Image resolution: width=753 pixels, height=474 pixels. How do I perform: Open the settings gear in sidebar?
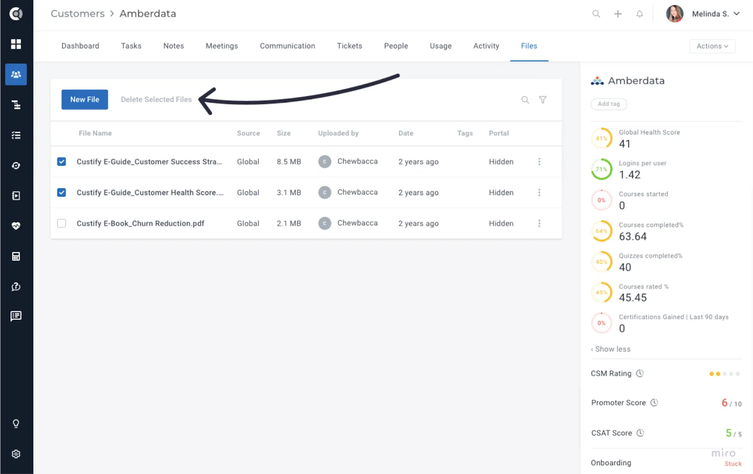[16, 454]
